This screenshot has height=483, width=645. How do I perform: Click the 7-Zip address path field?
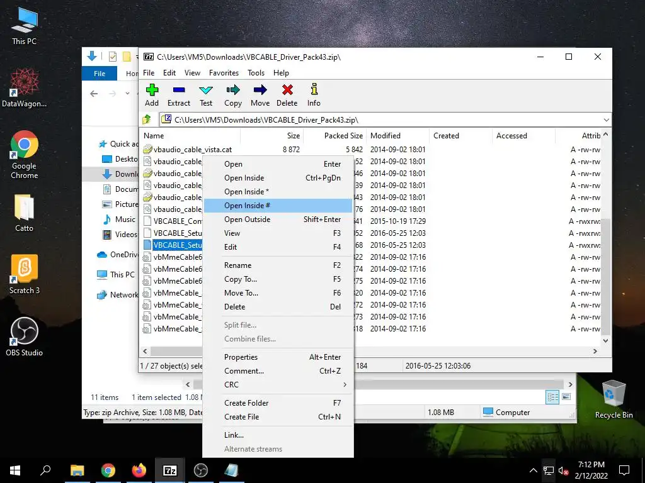click(x=380, y=120)
